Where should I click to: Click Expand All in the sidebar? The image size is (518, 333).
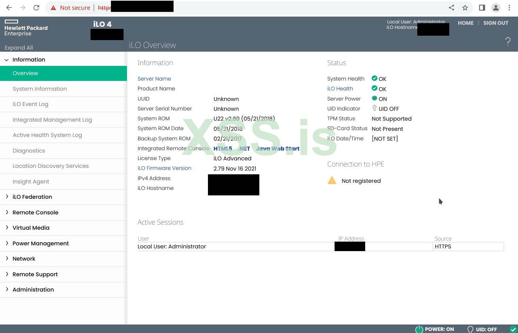19,48
